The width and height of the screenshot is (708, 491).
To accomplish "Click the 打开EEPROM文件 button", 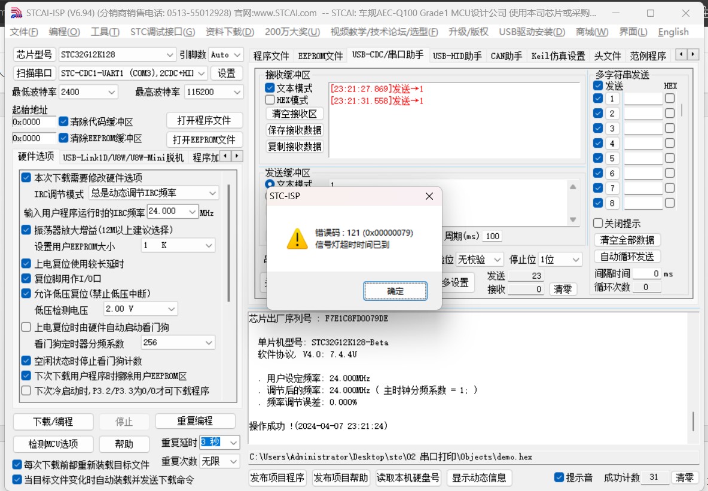I will click(x=204, y=140).
